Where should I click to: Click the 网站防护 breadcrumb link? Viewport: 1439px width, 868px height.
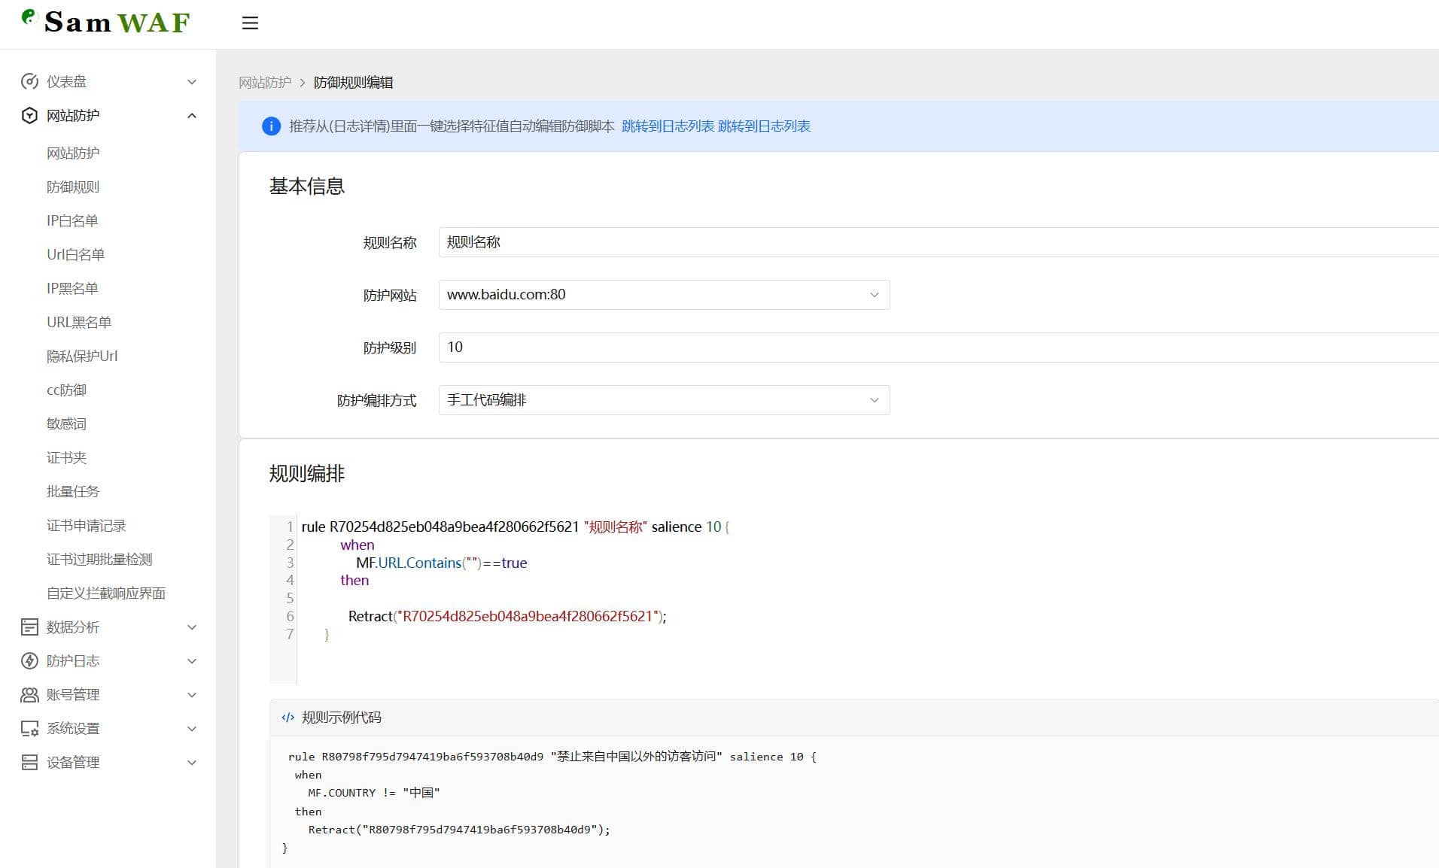point(264,83)
